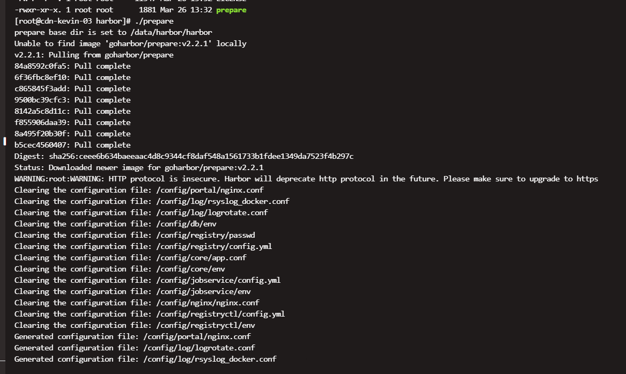Click the Clearing /config/log/rsyslog_docker.conf line
This screenshot has width=626, height=374.
click(152, 201)
